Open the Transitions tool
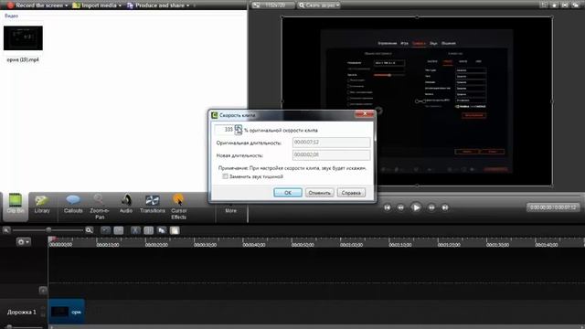 pos(153,205)
